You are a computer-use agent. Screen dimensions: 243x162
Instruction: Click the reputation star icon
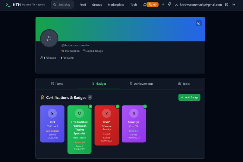tap(63, 51)
